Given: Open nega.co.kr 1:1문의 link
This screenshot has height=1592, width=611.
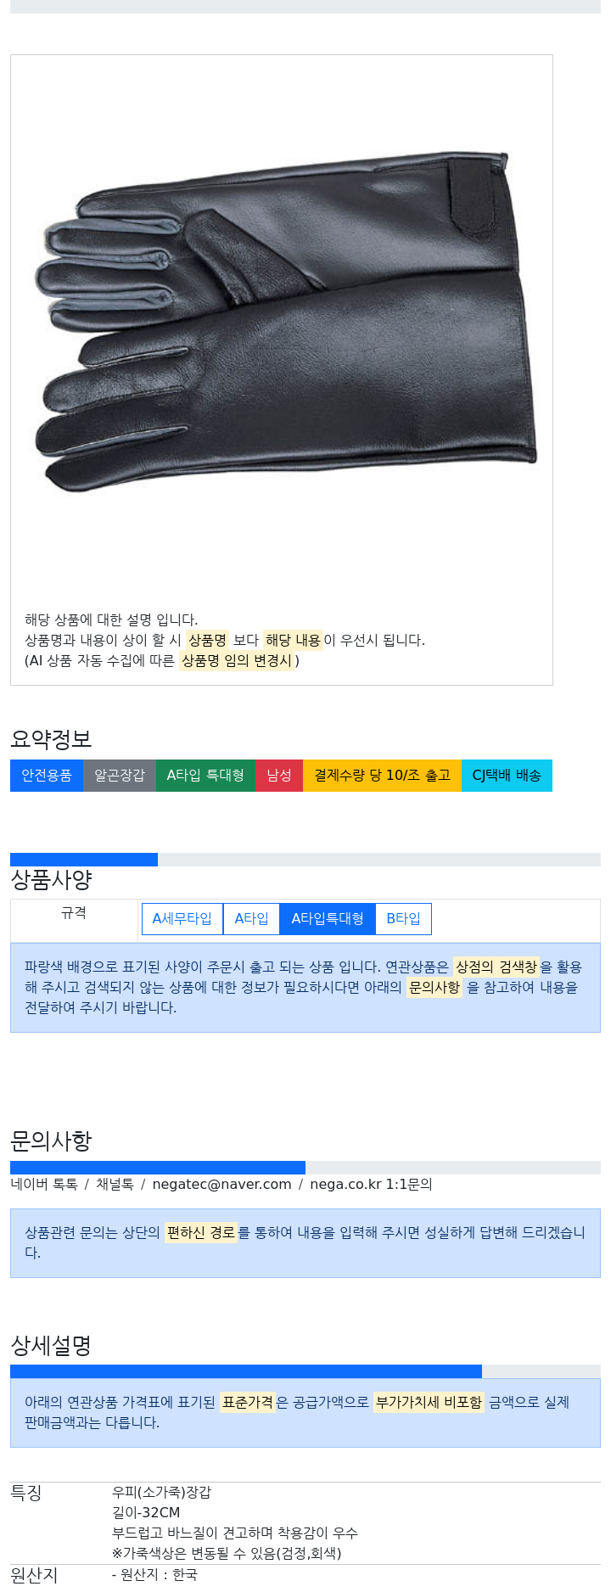Looking at the screenshot, I should pos(371,1185).
